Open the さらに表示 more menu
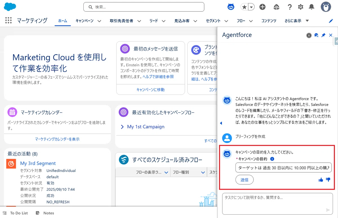 297,21
